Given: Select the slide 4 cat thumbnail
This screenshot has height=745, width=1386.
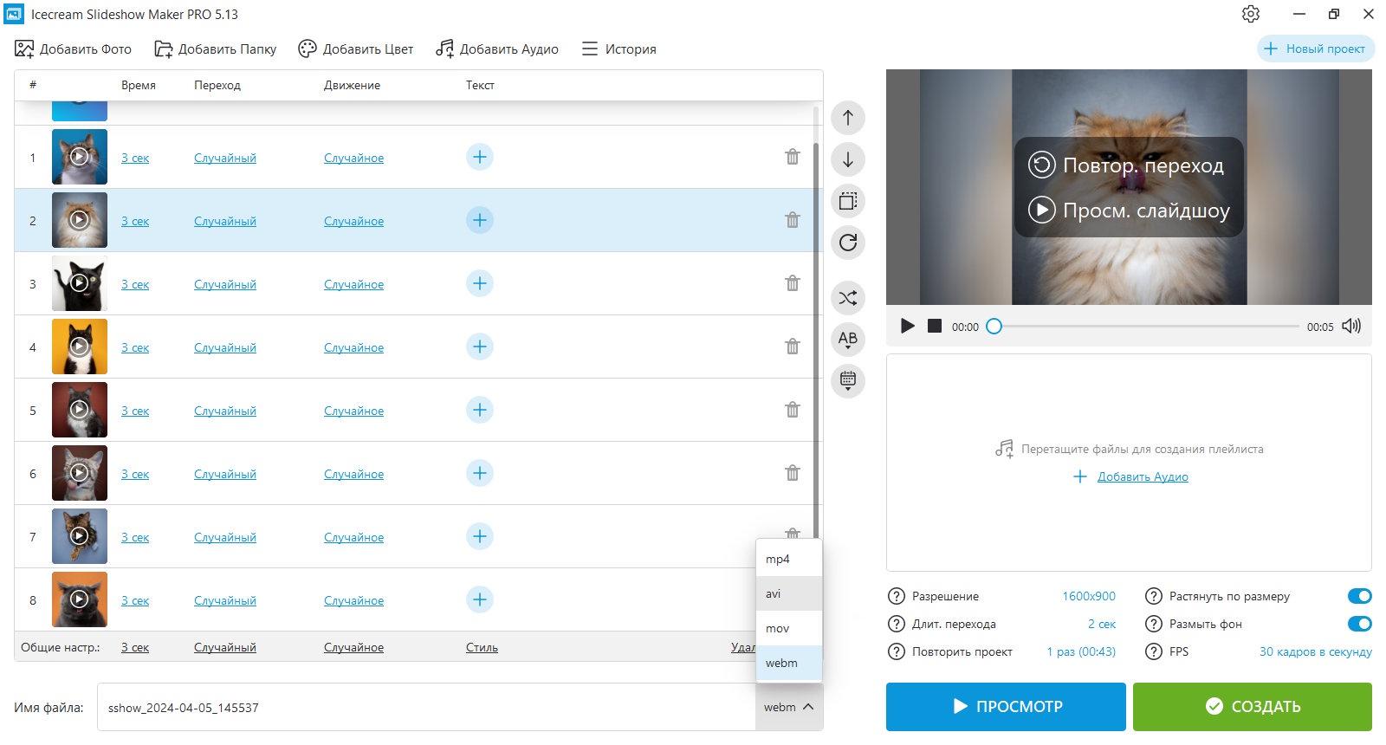Looking at the screenshot, I should [79, 347].
